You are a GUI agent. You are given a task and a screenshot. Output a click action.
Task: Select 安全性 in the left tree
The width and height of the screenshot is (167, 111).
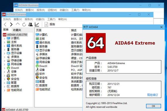click(x=15, y=79)
